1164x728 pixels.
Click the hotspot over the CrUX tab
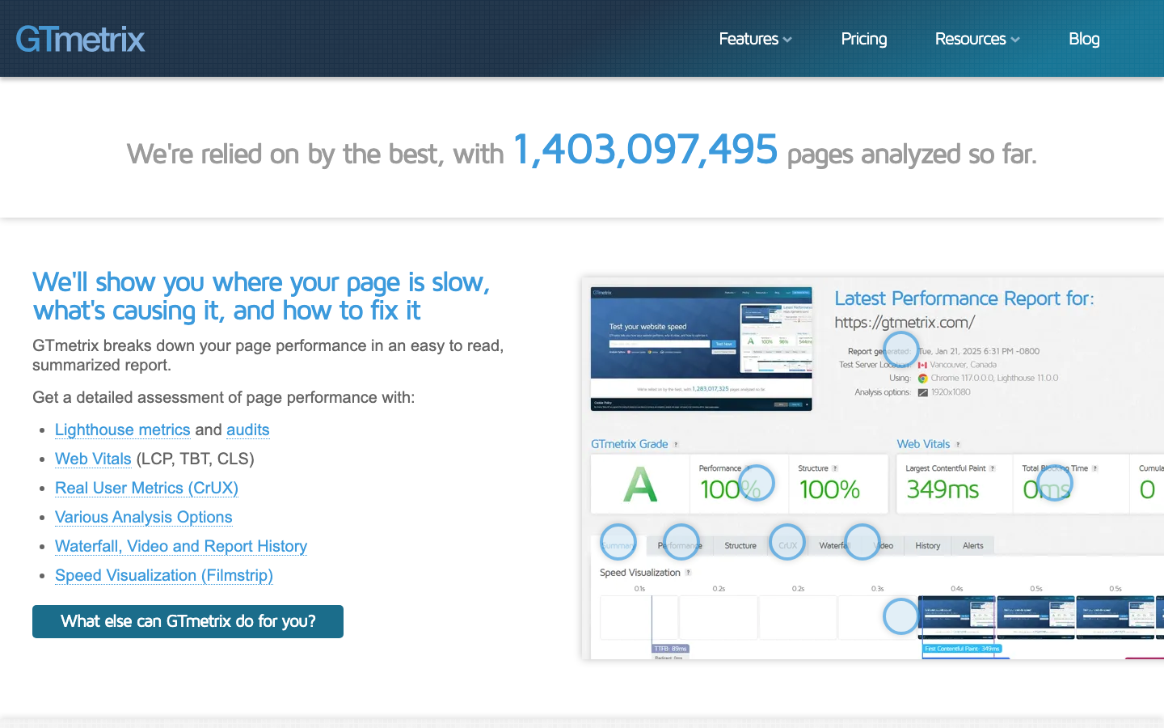coord(787,543)
